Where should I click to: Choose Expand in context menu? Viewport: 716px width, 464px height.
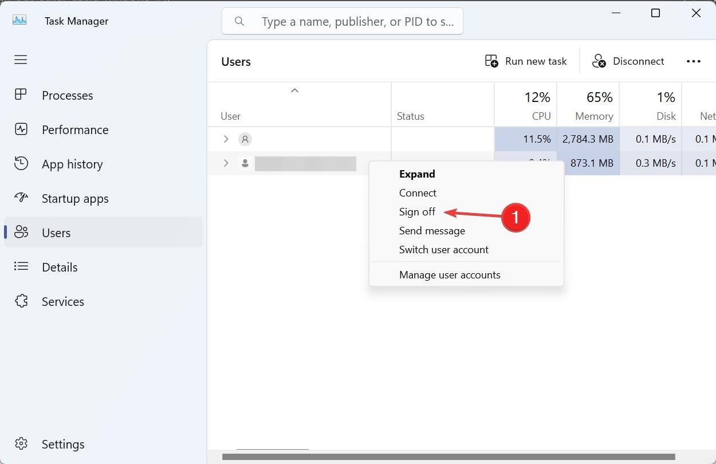point(466,174)
